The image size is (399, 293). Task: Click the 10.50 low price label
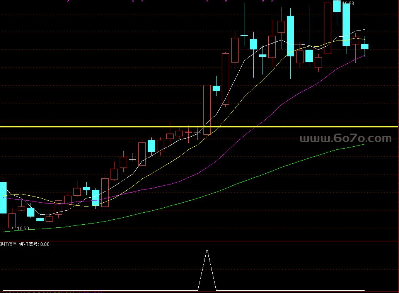(23, 229)
